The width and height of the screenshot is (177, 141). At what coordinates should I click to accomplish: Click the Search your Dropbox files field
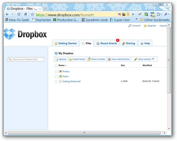click(26, 59)
